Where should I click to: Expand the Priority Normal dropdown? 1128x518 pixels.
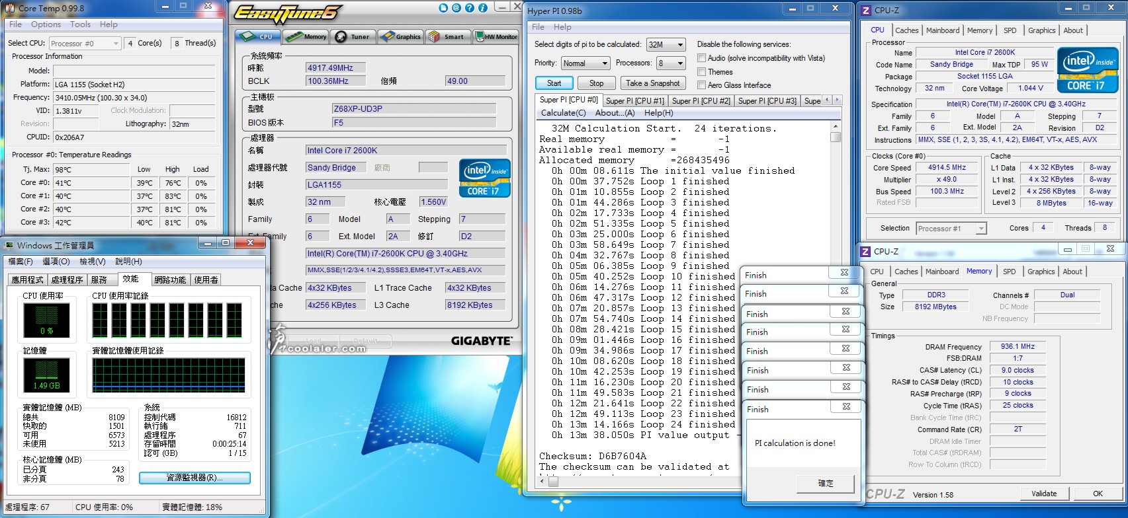pos(586,63)
